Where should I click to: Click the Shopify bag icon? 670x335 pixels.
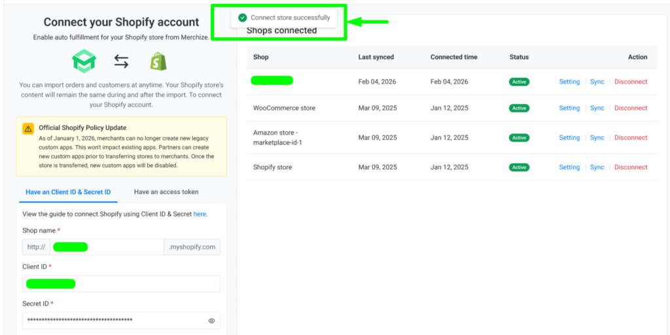(158, 61)
